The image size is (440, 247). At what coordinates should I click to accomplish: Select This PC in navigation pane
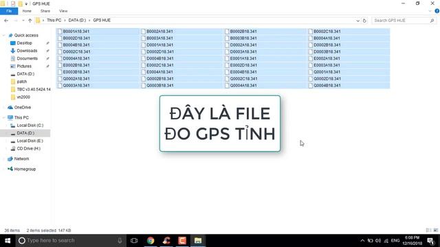click(21, 117)
